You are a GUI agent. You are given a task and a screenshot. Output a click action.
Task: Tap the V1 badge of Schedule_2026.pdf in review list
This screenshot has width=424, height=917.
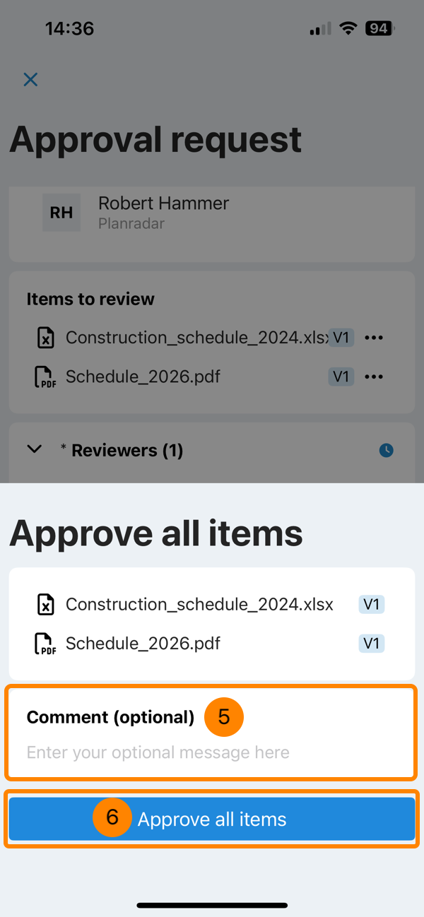click(341, 377)
